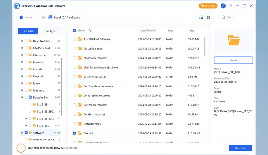Open the blue key registration icon
Viewport: 268px width, 155px height.
[x=223, y=6]
